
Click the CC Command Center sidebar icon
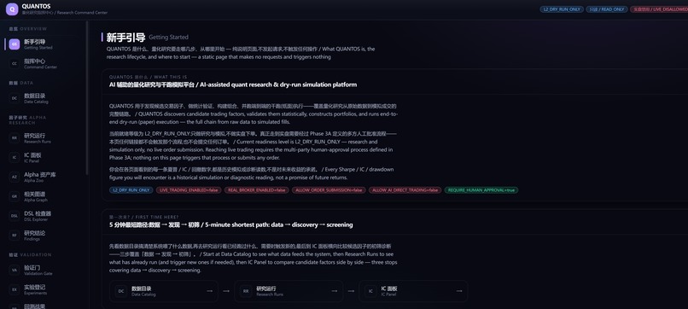(x=15, y=64)
